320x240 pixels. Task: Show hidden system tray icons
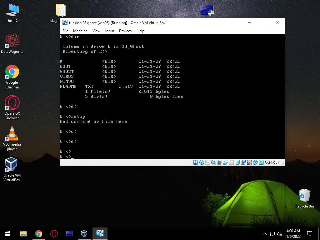click(264, 234)
